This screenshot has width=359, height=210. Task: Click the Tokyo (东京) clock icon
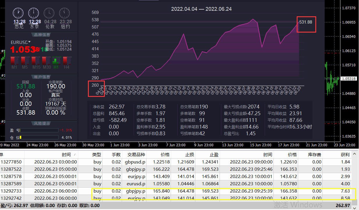(x=33, y=13)
